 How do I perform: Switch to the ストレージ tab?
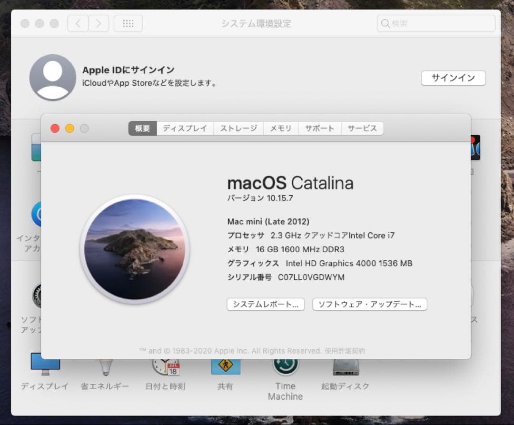(238, 128)
